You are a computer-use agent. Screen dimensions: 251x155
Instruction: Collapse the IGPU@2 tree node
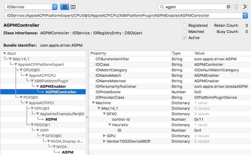point(32,108)
